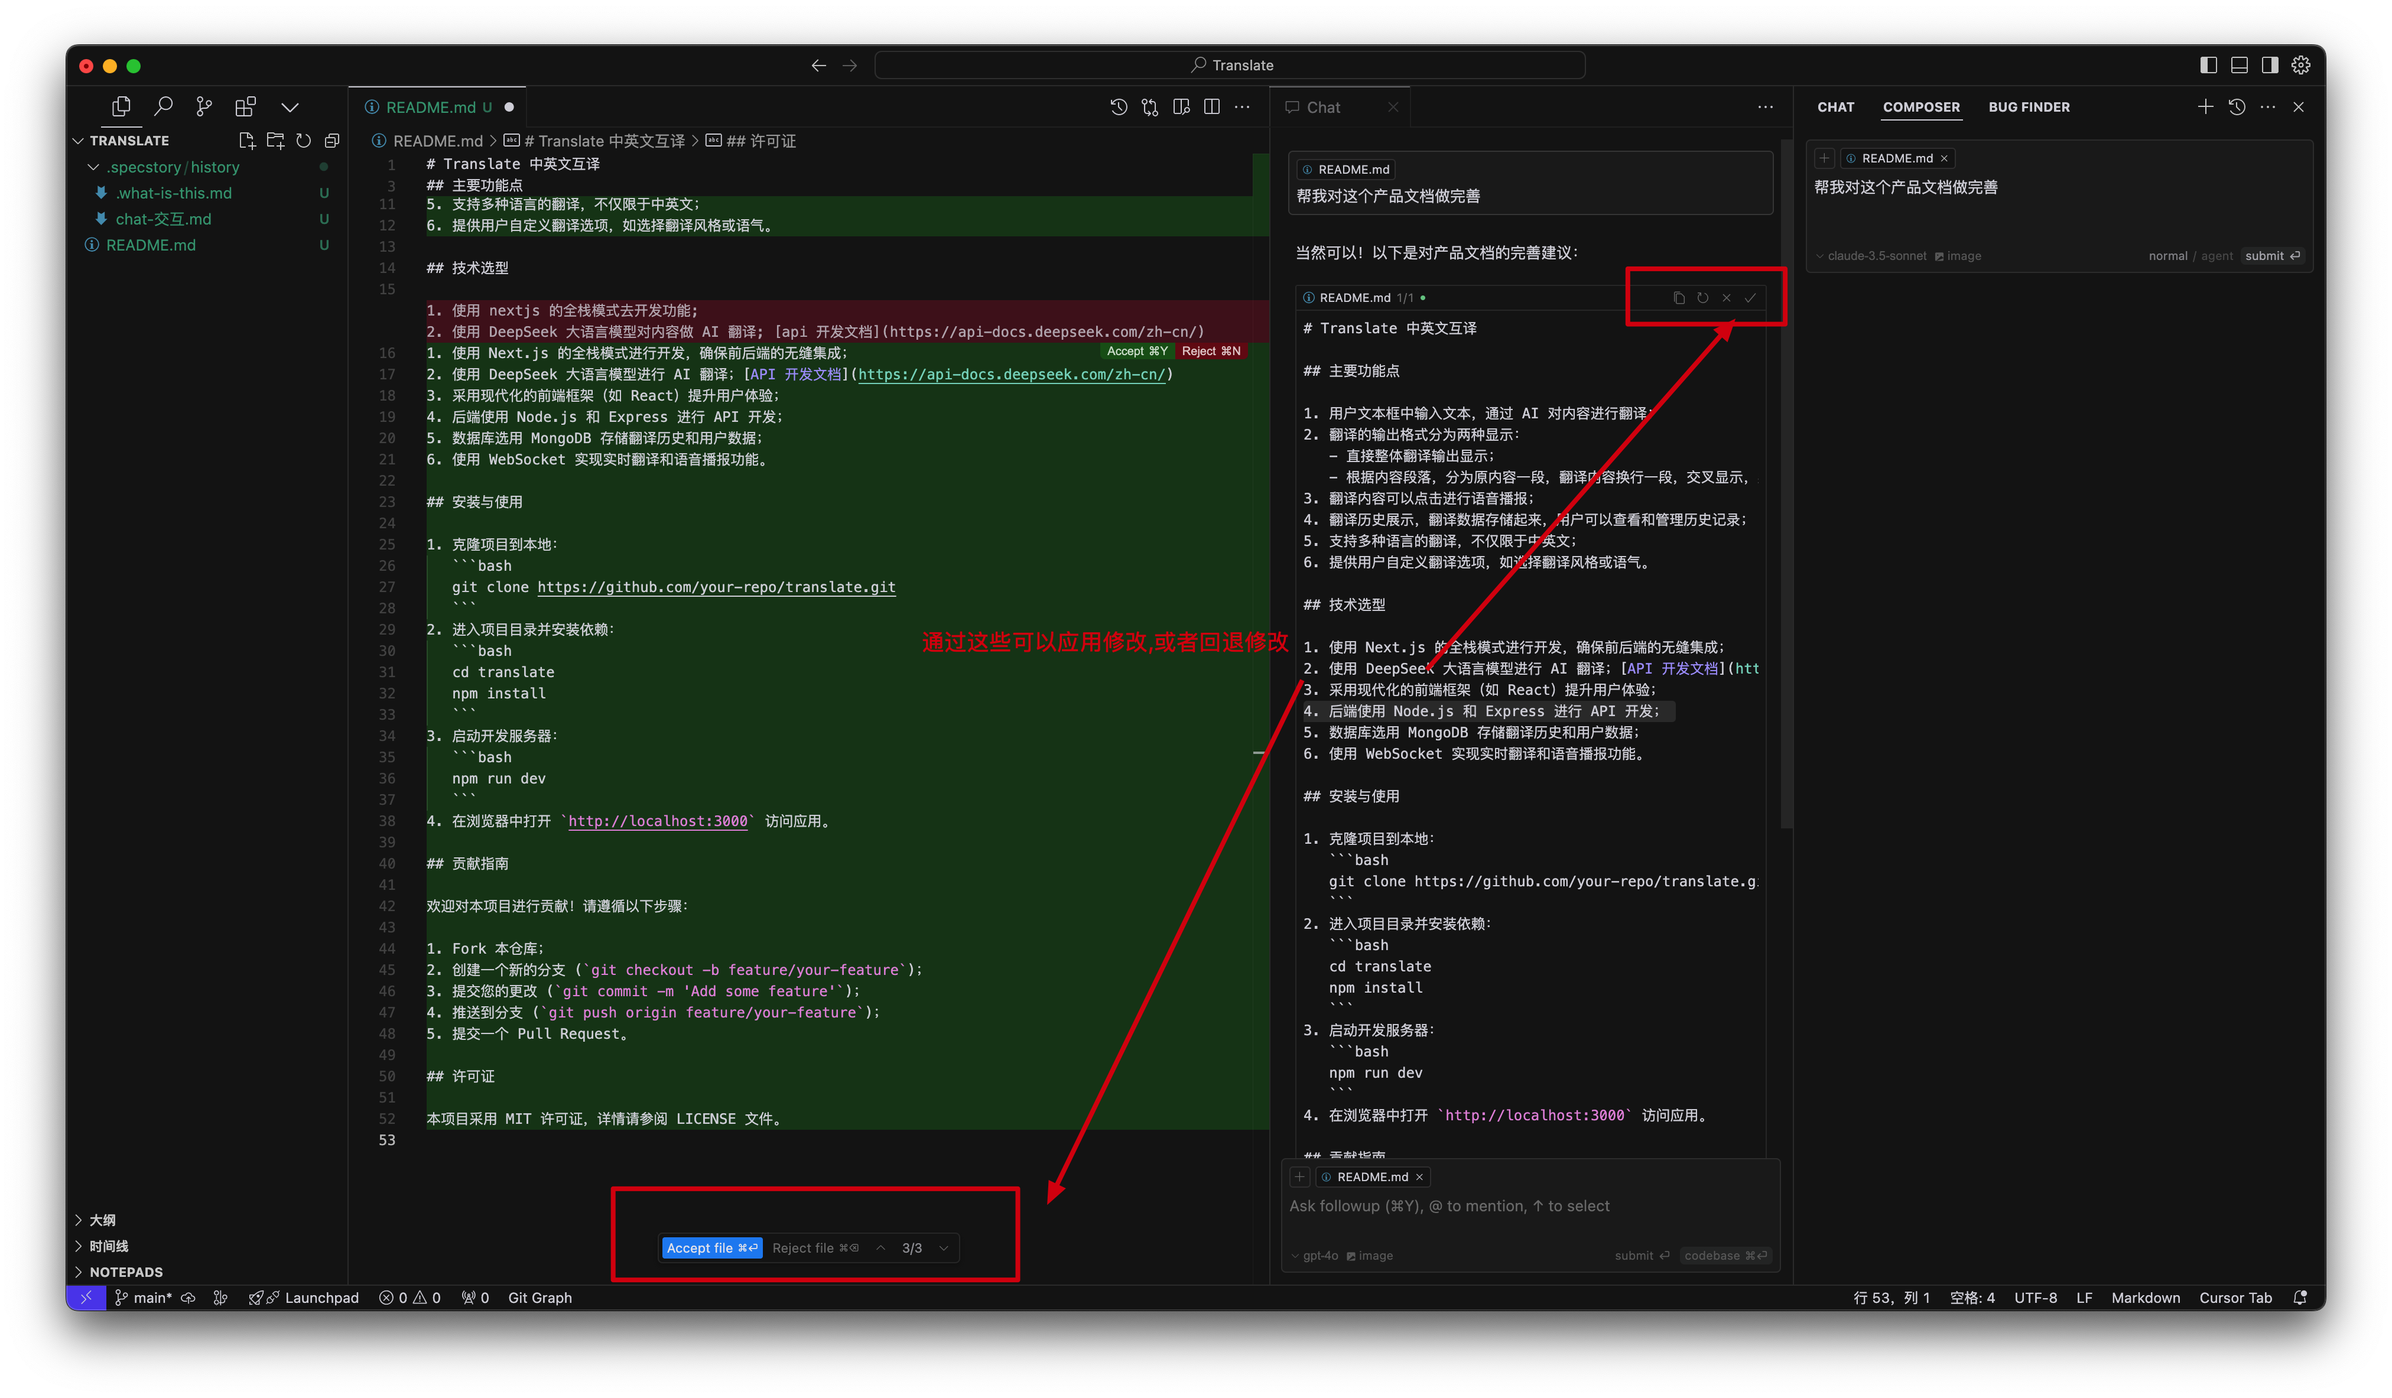Copy the README.md code block
Screen dimensions: 2392x1398
(x=1678, y=298)
